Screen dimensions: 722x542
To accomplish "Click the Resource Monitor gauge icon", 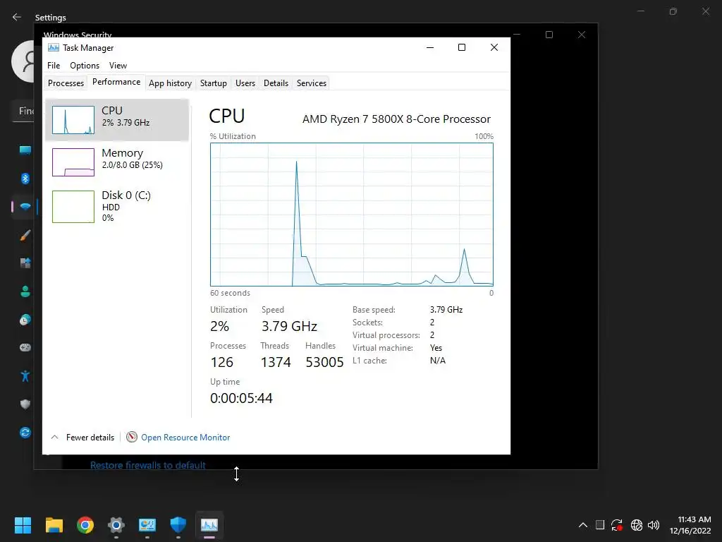I will tap(132, 437).
